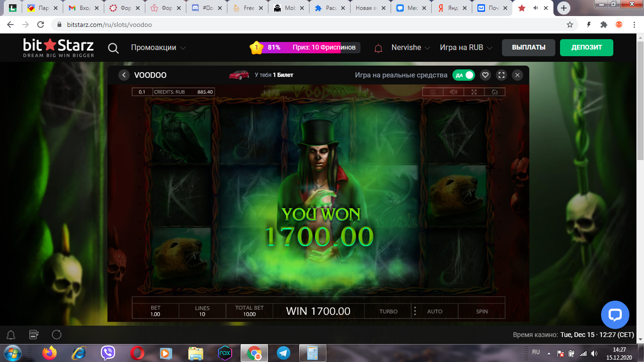Switch to the Новая вкладка browser tab
Viewport: 644px width, 362px height.
[x=370, y=8]
